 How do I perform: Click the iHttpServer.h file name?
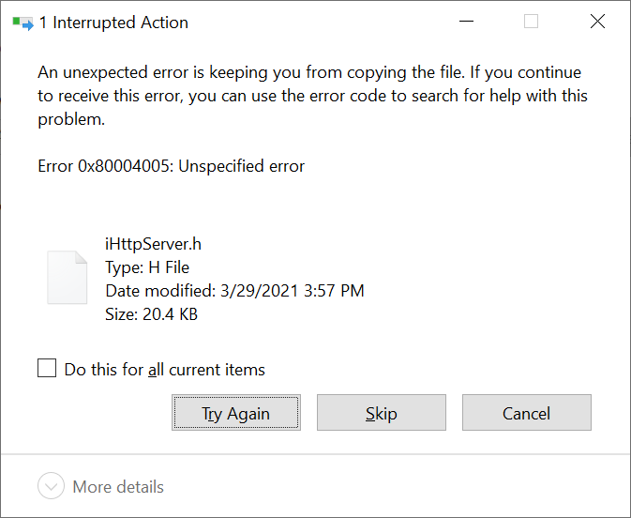tap(154, 245)
